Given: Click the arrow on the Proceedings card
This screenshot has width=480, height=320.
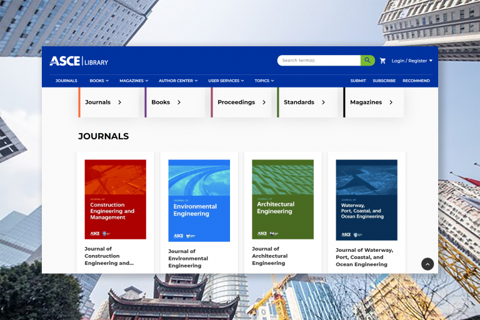Looking at the screenshot, I should pos(264,102).
